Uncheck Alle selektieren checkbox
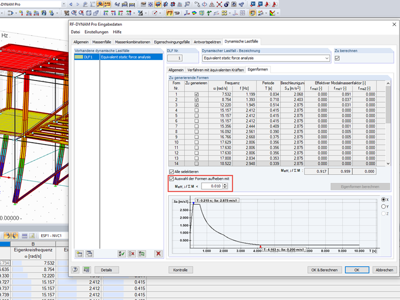Screen dimensions: 400x300 [x=172, y=172]
